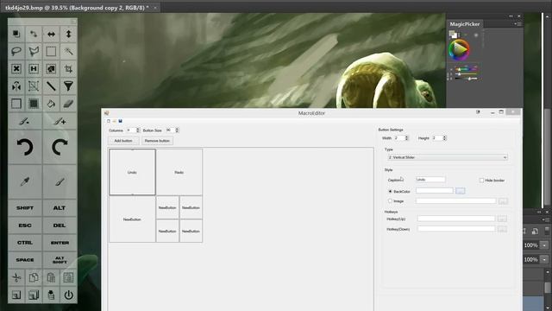
Task: Click the deselect X selection icon
Action: pyautogui.click(x=16, y=69)
